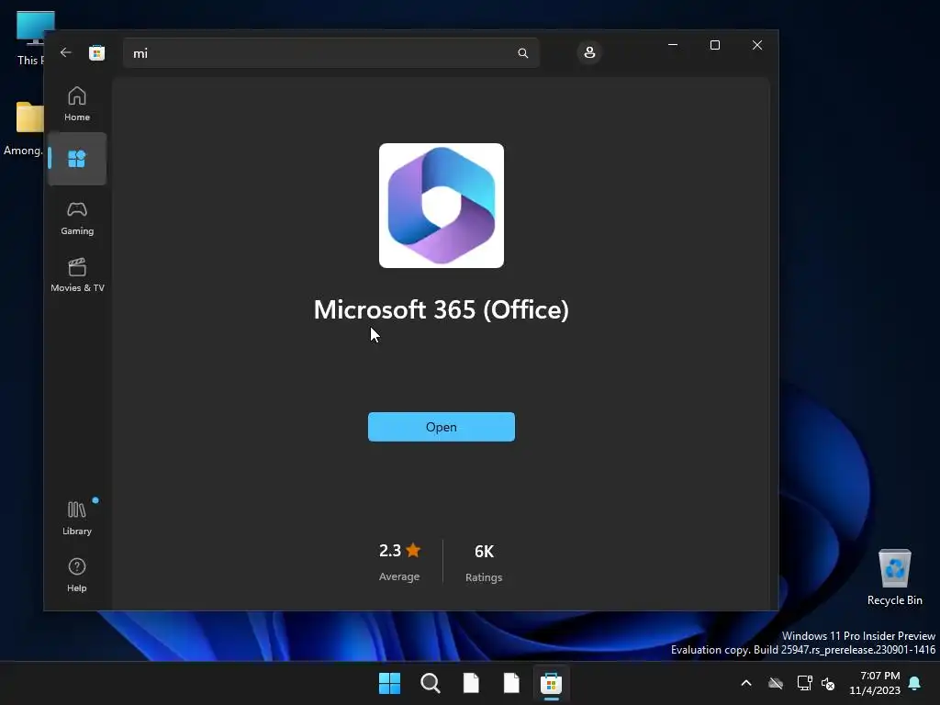Click the Open button for Microsoft 365
This screenshot has height=705, width=940.
coord(442,427)
